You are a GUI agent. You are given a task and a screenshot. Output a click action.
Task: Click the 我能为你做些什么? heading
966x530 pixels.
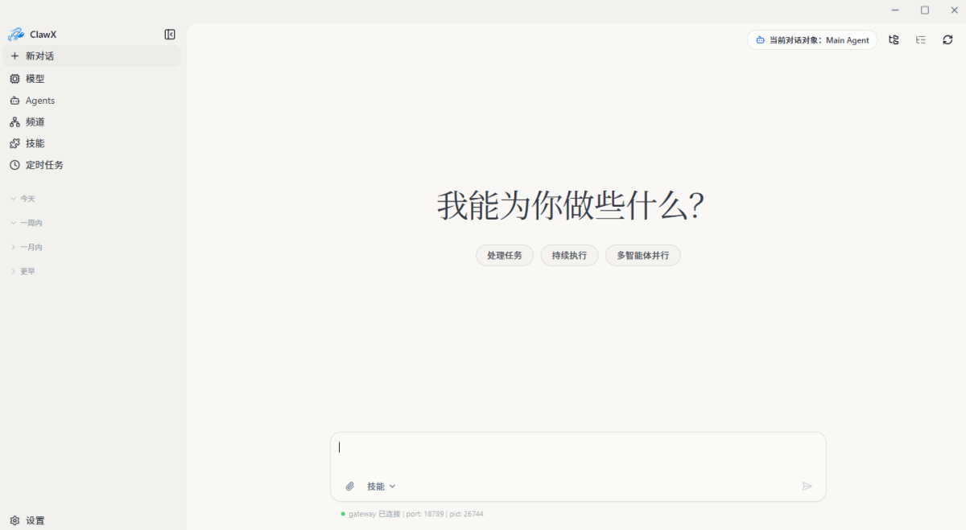(572, 206)
